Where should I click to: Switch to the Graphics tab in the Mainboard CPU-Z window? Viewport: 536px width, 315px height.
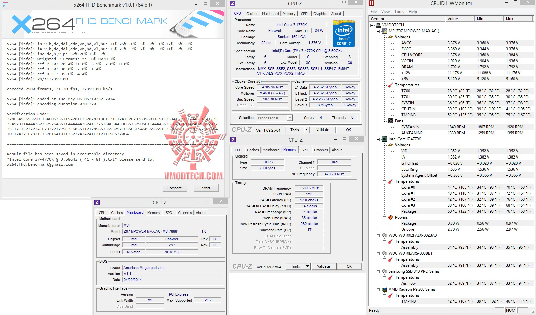(x=185, y=213)
